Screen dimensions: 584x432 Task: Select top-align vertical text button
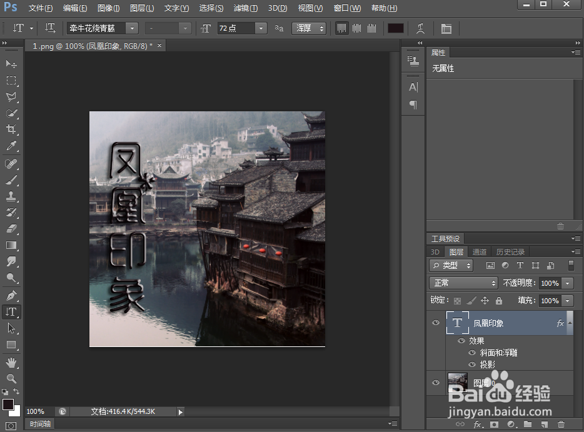pos(341,28)
